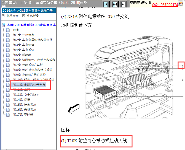185x150 pixels.
Task: Click the floor console component diagram
Action: [126, 77]
